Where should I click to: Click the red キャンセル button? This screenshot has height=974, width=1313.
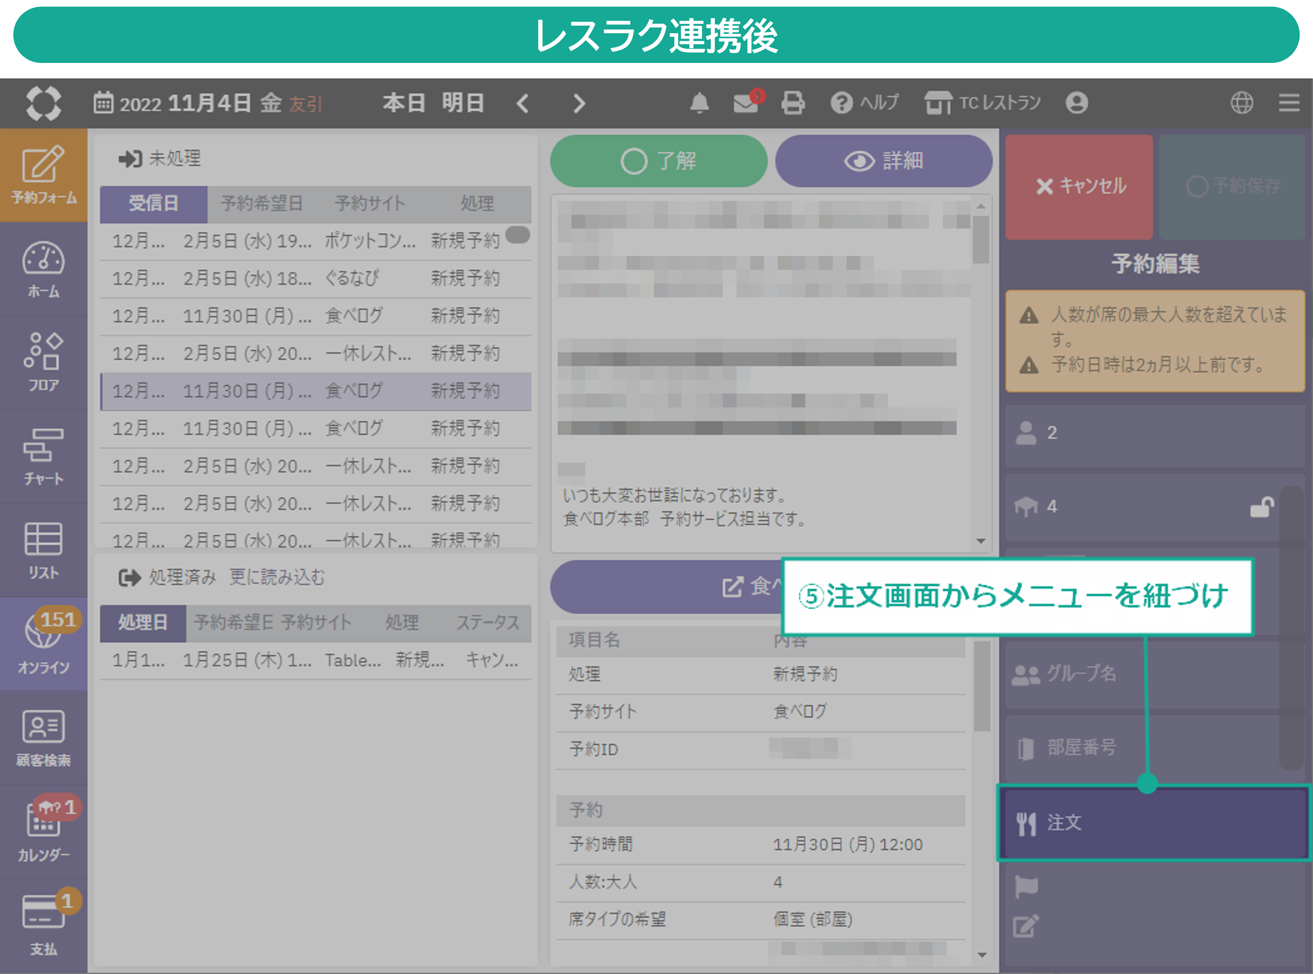1079,186
